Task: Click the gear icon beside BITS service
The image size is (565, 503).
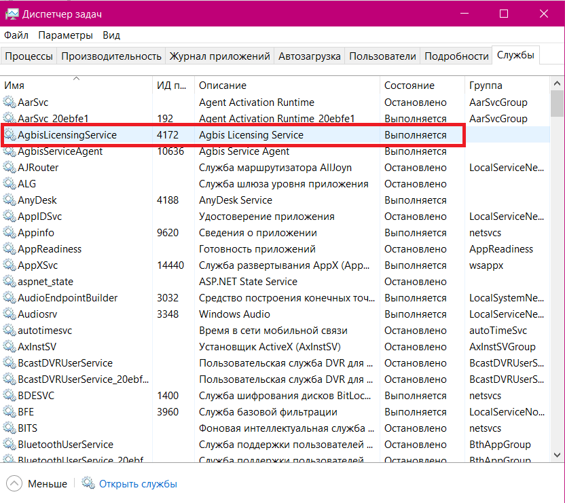Action: (x=10, y=428)
